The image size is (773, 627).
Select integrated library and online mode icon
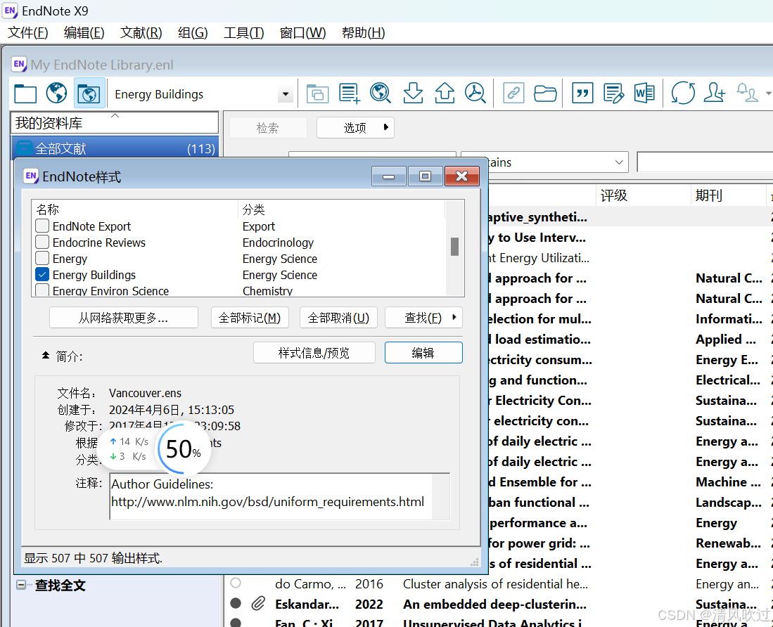coord(89,93)
